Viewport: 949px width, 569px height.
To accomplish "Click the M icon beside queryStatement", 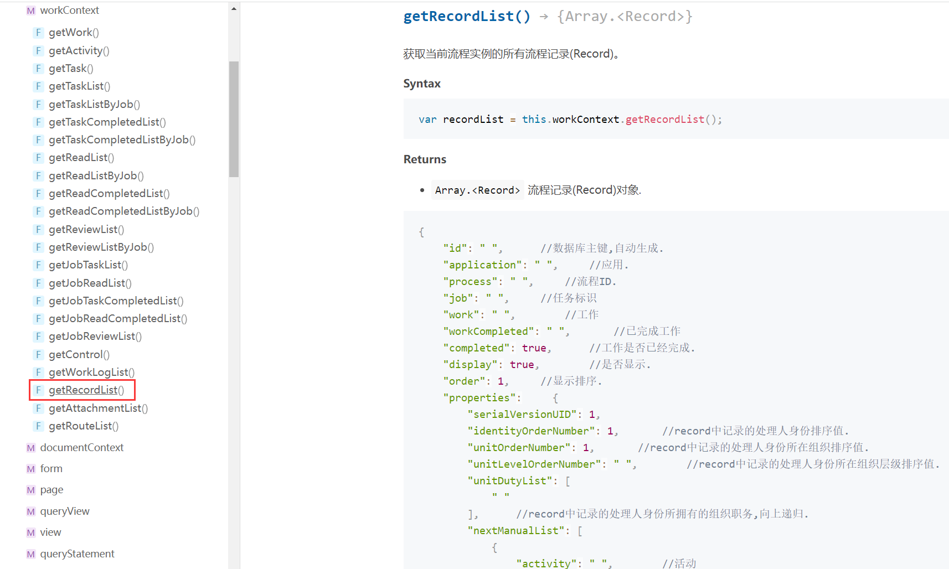I will 31,554.
